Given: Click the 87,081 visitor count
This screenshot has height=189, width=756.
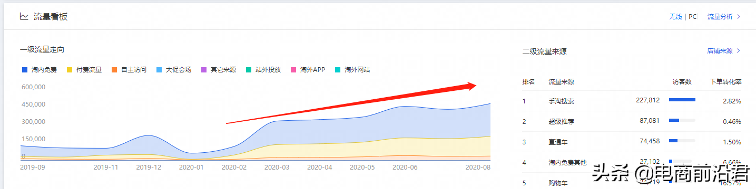Looking at the screenshot, I should [x=650, y=121].
